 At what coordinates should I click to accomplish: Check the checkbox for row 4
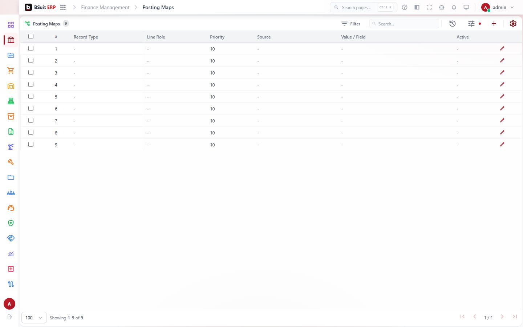31,84
